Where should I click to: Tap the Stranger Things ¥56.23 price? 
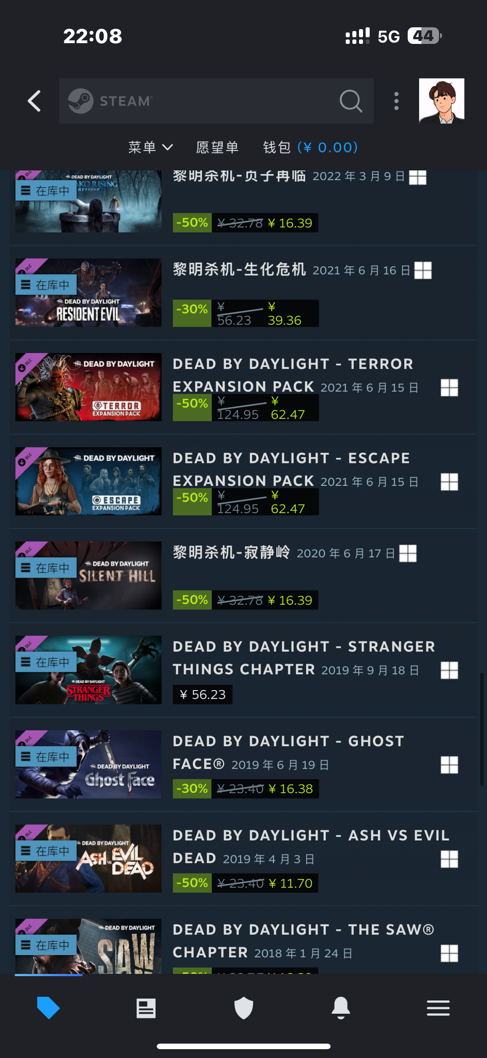coord(203,695)
